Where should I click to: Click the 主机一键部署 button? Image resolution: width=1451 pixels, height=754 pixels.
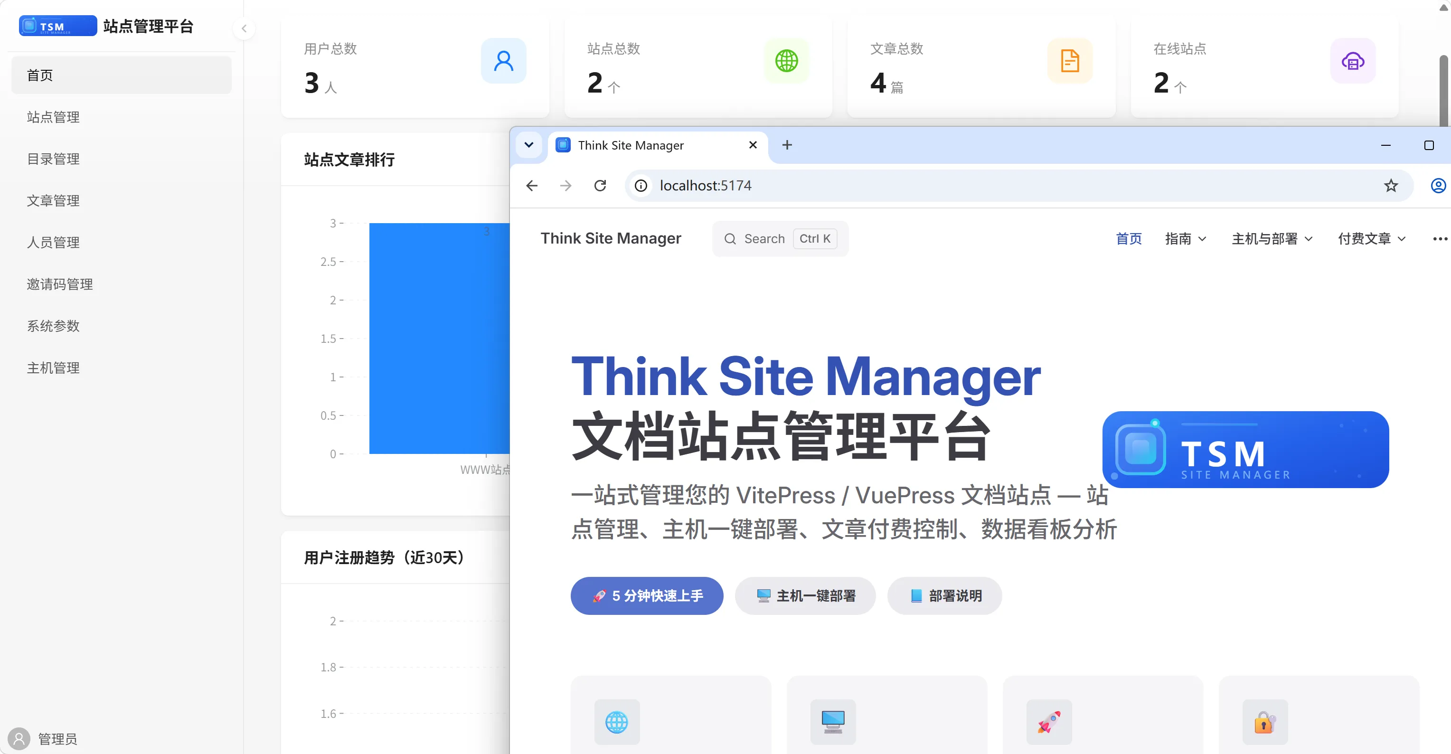805,596
